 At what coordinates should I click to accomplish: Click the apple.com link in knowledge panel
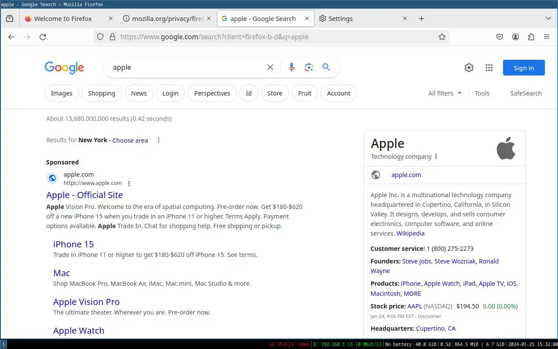[406, 175]
